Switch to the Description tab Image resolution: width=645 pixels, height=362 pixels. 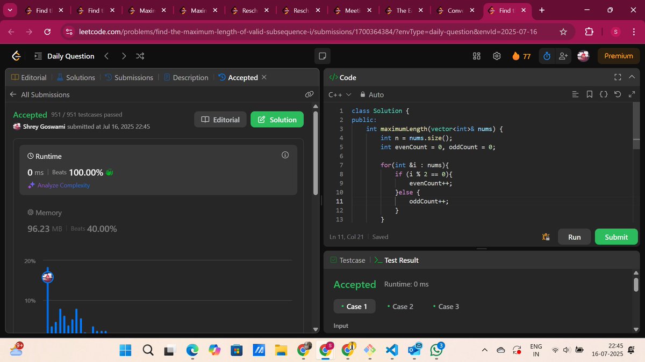click(186, 77)
